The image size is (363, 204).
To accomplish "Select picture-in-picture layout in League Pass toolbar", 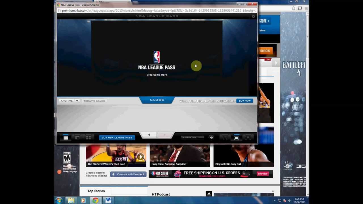I will (77, 138).
